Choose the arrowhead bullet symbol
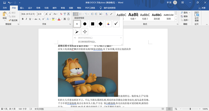 77,32
